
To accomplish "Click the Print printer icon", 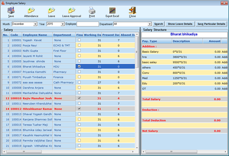I will (x=92, y=11).
